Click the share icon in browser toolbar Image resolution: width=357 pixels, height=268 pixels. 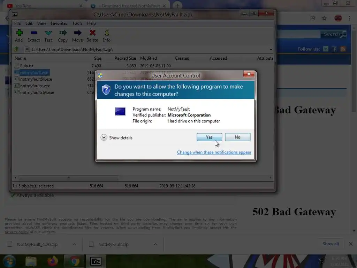(x=313, y=18)
